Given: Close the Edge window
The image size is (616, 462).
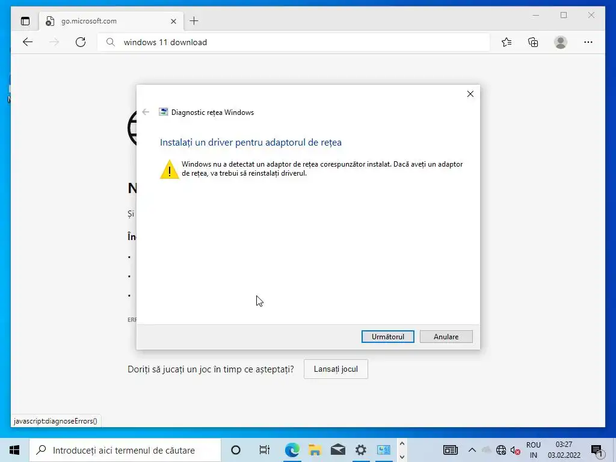Looking at the screenshot, I should (x=591, y=15).
